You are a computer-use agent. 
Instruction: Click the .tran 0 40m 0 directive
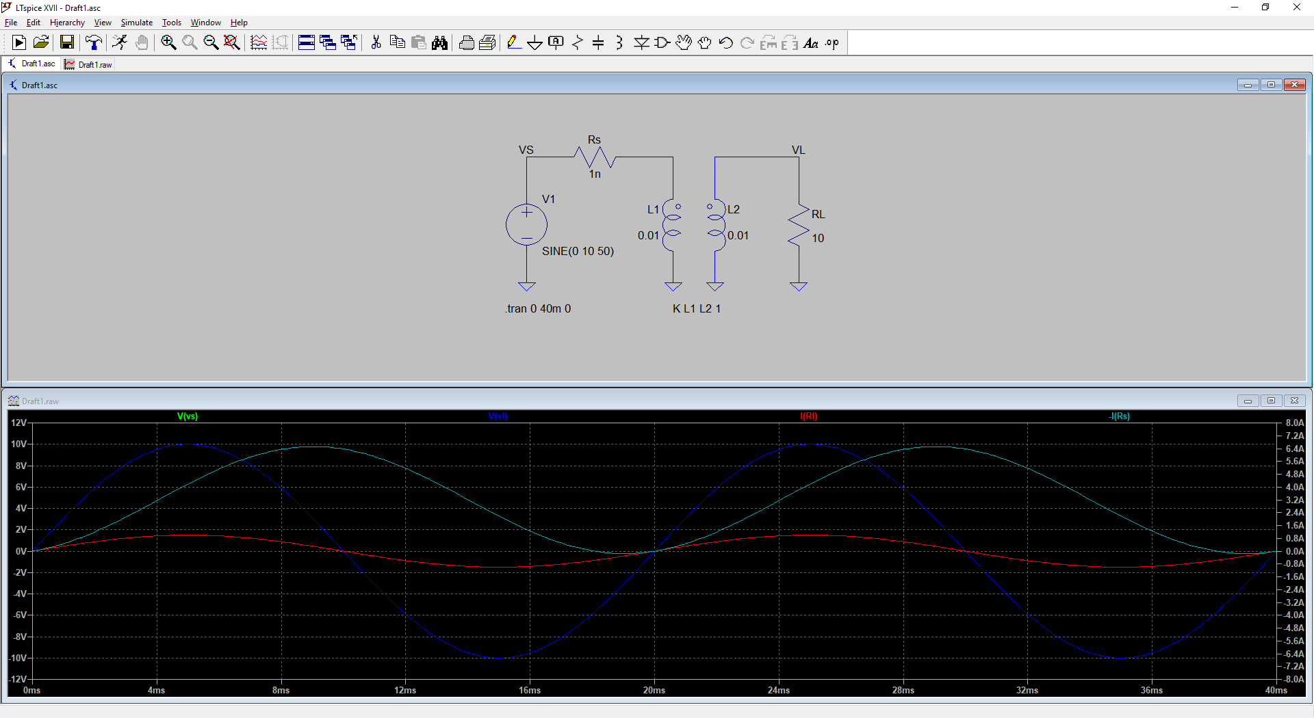pos(538,309)
